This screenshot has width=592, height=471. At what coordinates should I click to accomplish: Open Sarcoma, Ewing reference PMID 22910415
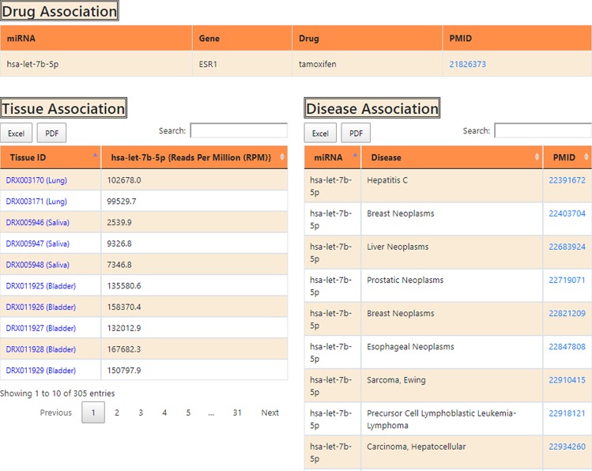click(x=567, y=380)
